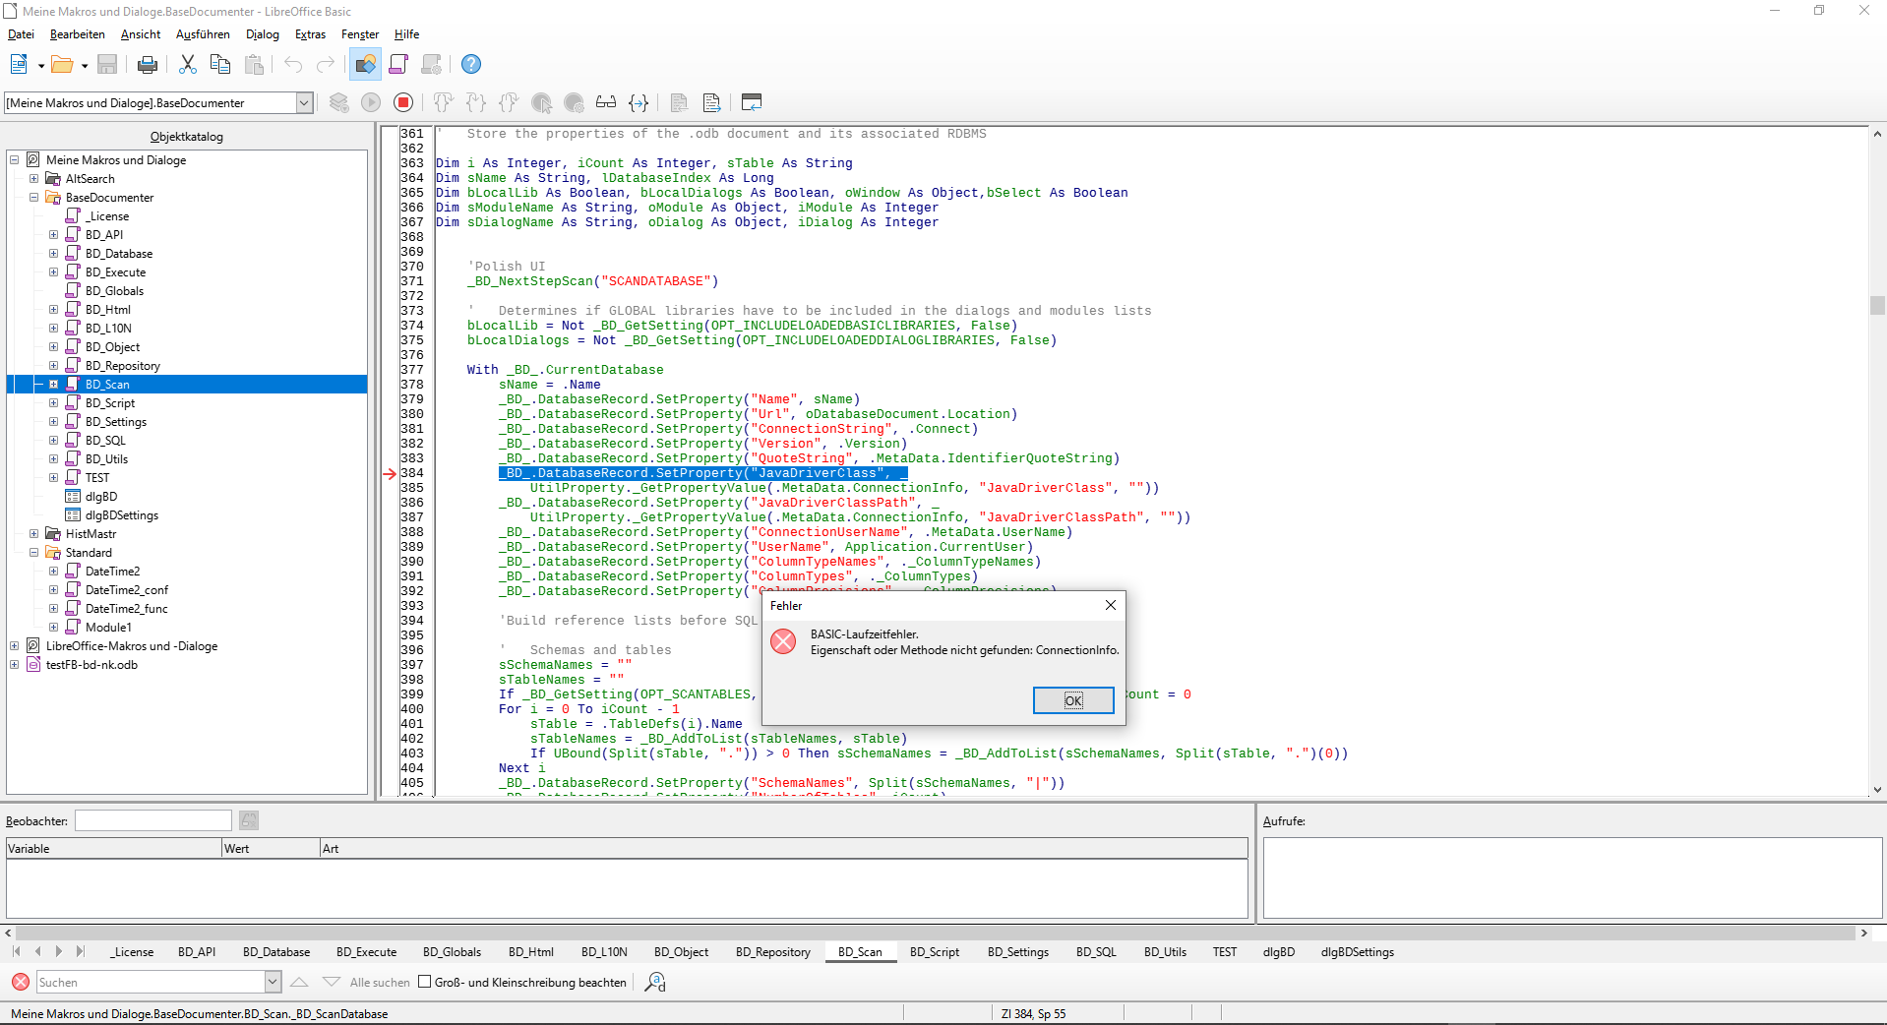Toggle breakpoint with the Breakpoint icon
Screen dimensions: 1887x1025
click(x=541, y=102)
